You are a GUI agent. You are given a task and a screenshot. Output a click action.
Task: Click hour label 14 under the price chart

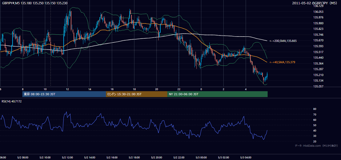[90, 89]
